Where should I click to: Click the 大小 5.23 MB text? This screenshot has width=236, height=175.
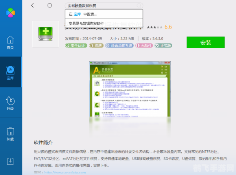click(122, 38)
